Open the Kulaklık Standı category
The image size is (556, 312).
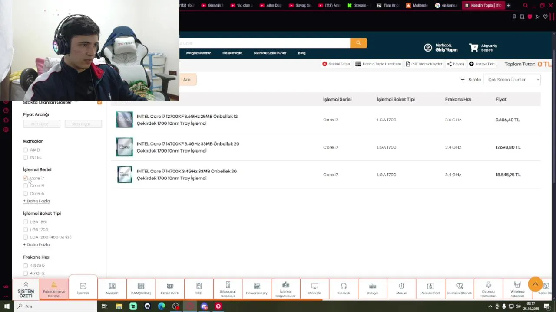pyautogui.click(x=460, y=289)
